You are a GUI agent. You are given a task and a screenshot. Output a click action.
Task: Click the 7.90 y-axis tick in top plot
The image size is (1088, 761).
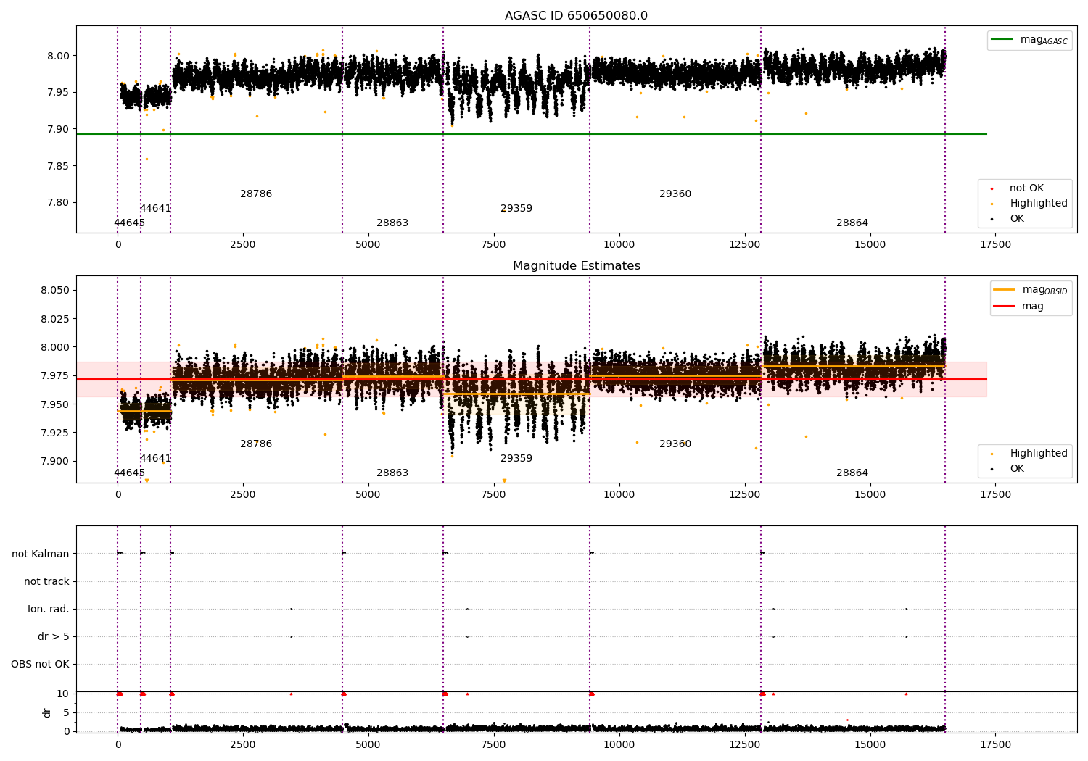(59, 129)
